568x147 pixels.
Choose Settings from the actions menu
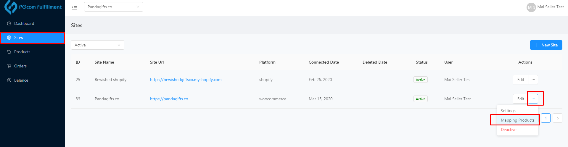coord(508,111)
